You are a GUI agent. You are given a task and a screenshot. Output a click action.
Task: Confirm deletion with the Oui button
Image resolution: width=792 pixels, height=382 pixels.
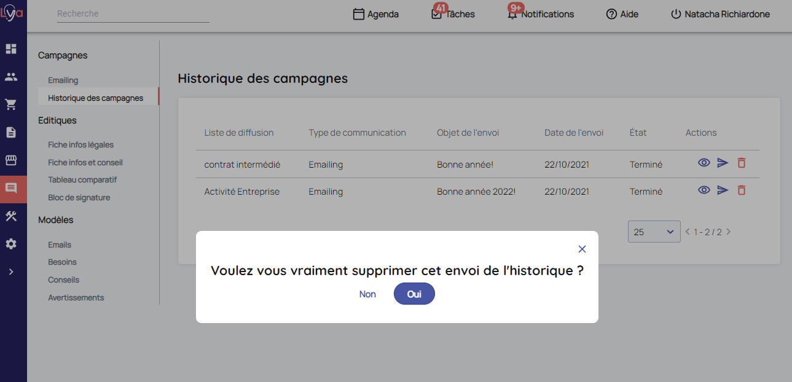(x=414, y=294)
